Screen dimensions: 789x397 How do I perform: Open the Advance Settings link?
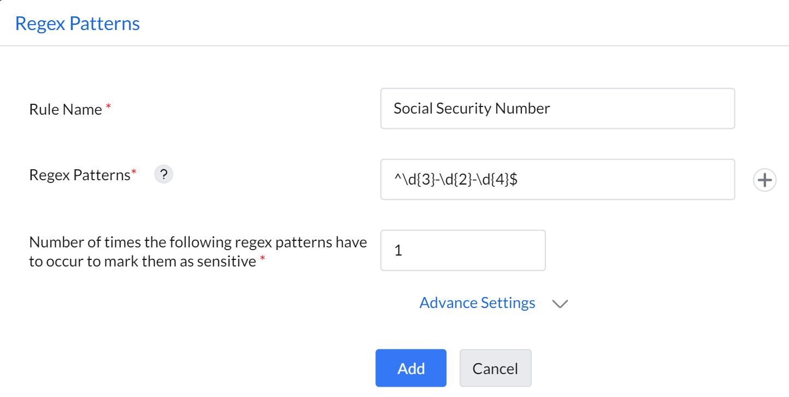tap(477, 303)
